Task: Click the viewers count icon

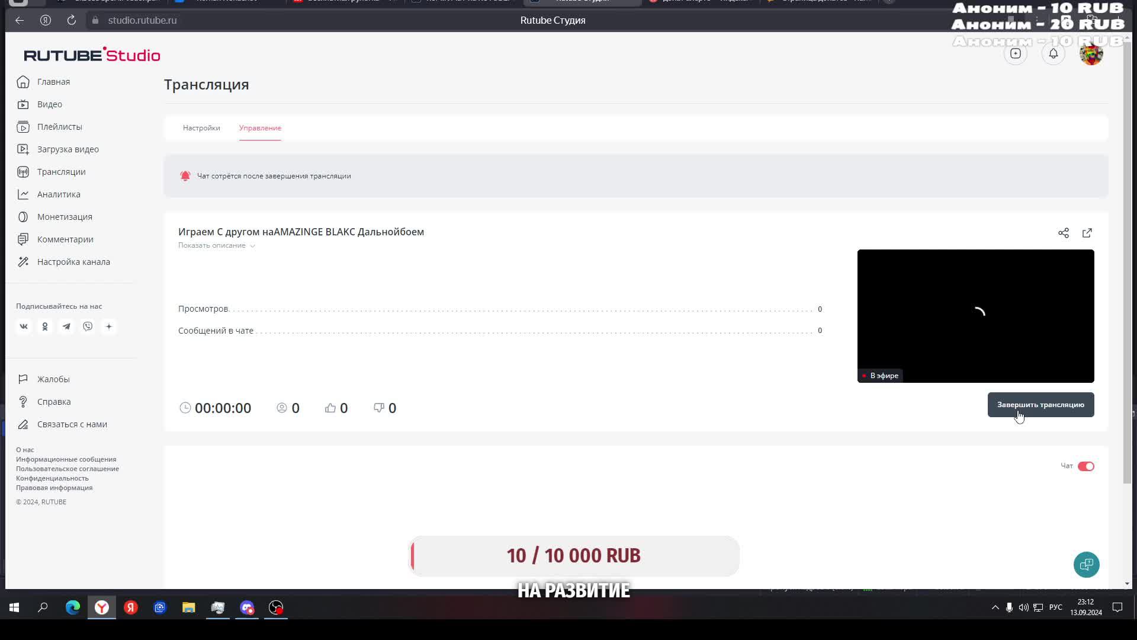Action: coord(282,408)
